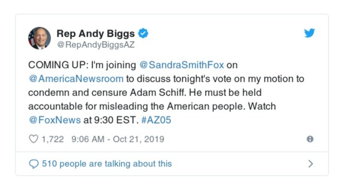The width and height of the screenshot is (344, 191).
Task: Open the Rep Andy Biggs display name
Action: [x=96, y=33]
